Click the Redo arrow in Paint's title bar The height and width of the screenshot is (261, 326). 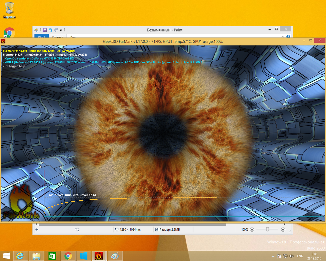[x=56, y=30]
